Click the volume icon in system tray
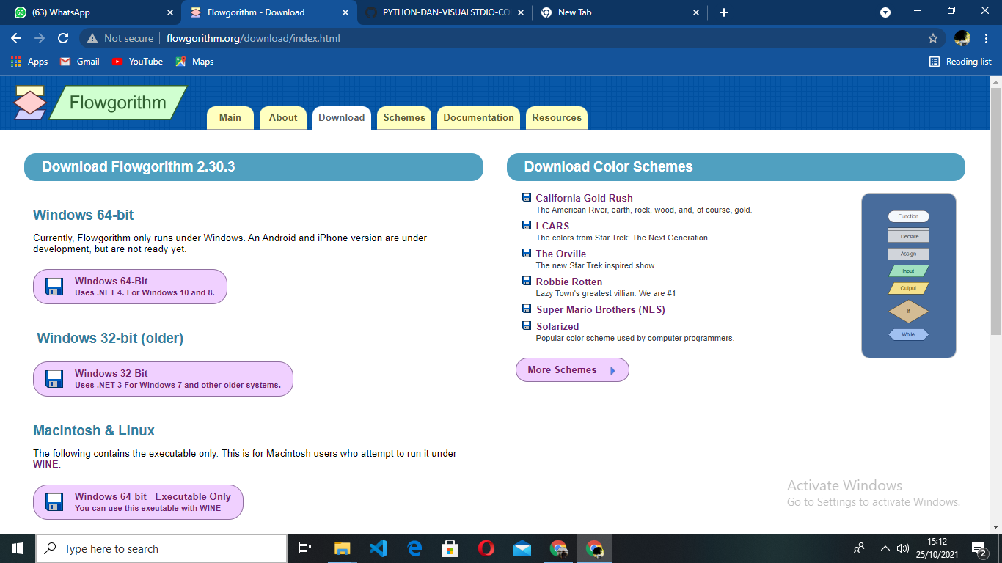The height and width of the screenshot is (563, 1002). [902, 548]
